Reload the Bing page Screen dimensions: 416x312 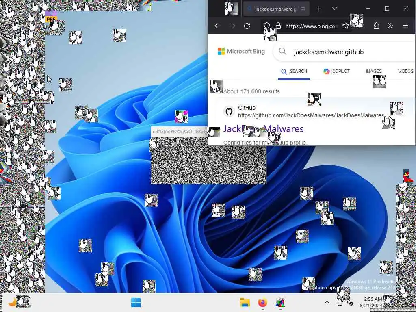(x=247, y=26)
